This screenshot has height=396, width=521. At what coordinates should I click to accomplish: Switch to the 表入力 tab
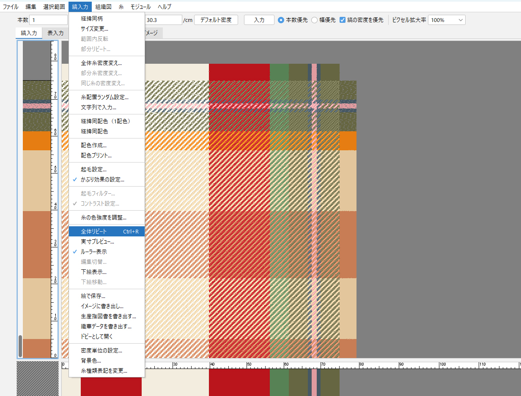pos(55,33)
